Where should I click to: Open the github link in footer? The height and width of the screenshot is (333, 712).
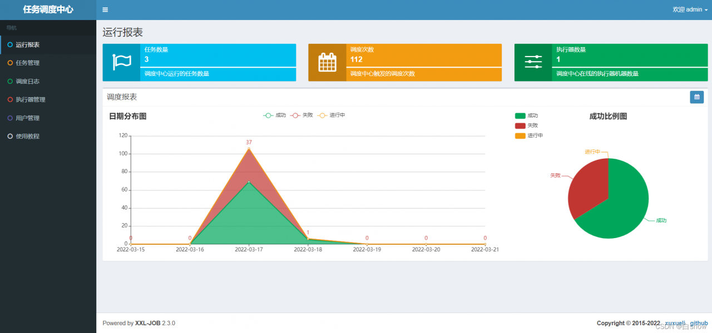699,323
